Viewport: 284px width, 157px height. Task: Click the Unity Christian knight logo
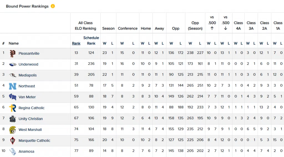[x=12, y=119]
